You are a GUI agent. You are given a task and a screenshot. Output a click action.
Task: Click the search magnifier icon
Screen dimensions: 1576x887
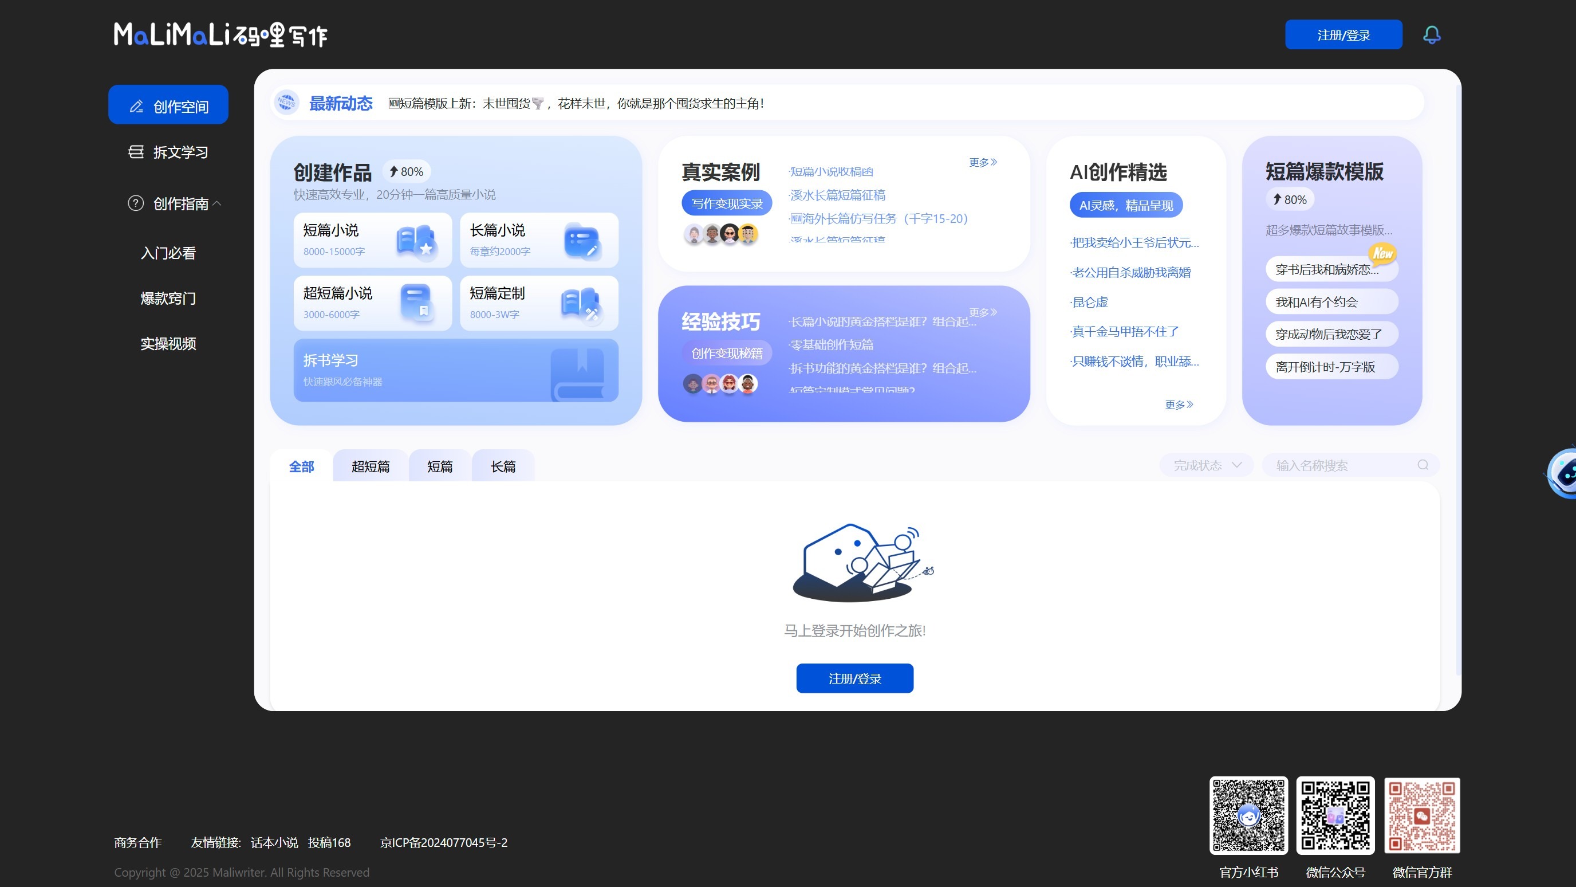(1423, 465)
